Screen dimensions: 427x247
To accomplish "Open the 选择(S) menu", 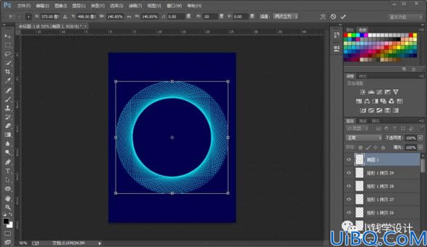I will coord(116,5).
